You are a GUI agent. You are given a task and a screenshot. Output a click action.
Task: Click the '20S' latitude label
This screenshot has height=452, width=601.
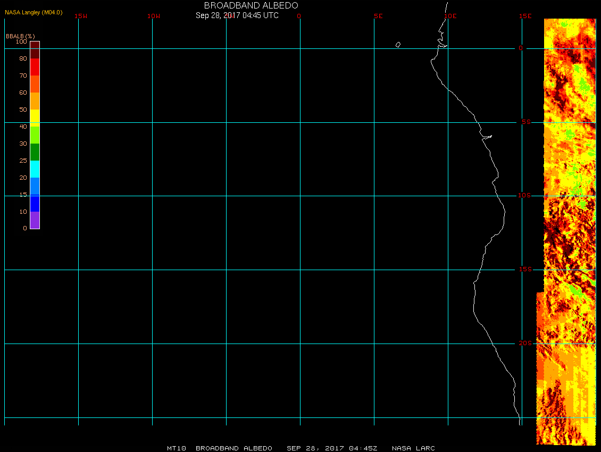pyautogui.click(x=525, y=343)
